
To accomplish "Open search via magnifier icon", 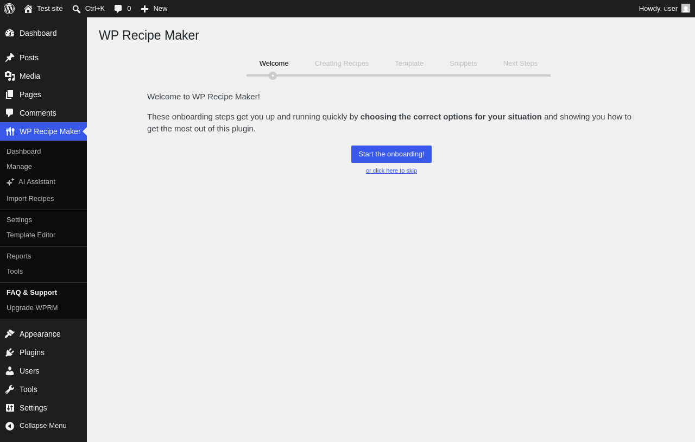I will (x=77, y=9).
